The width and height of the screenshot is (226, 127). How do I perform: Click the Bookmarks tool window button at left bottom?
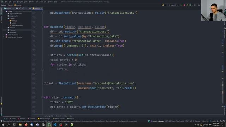coord(1,111)
